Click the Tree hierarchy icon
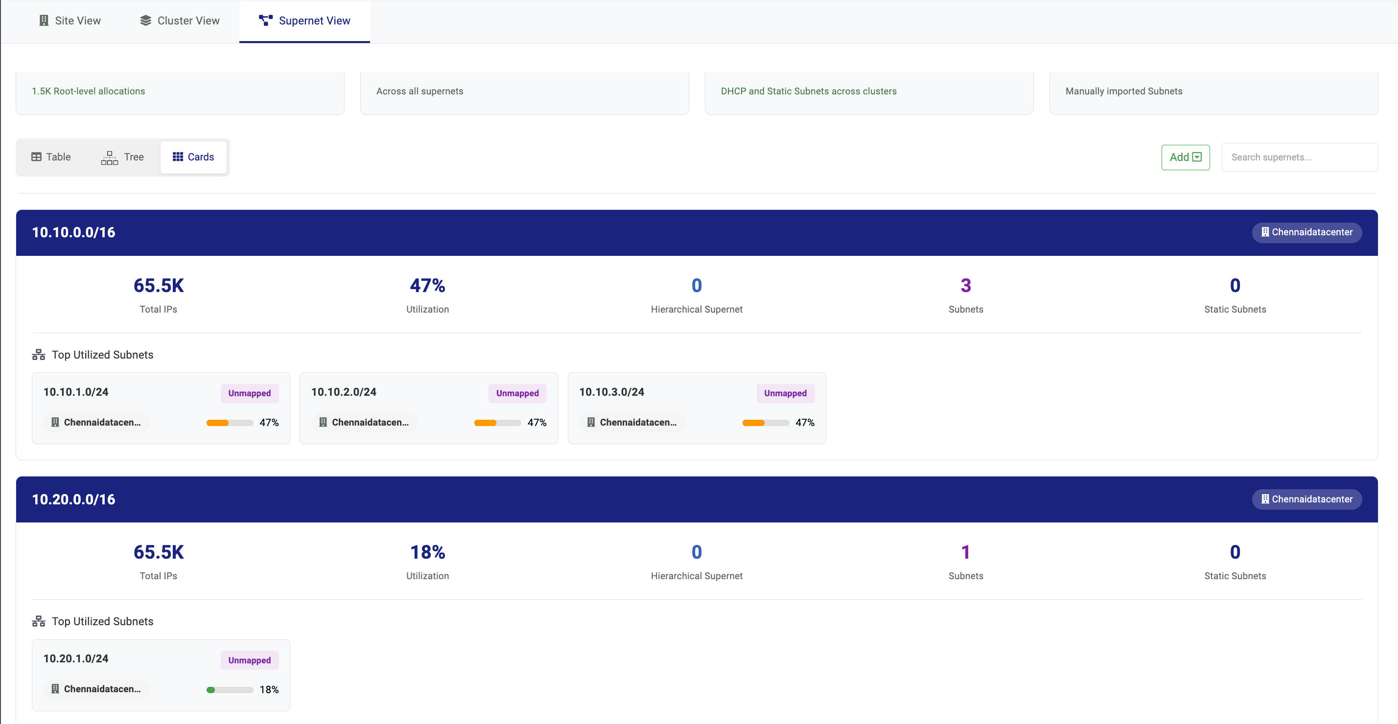 coord(109,157)
